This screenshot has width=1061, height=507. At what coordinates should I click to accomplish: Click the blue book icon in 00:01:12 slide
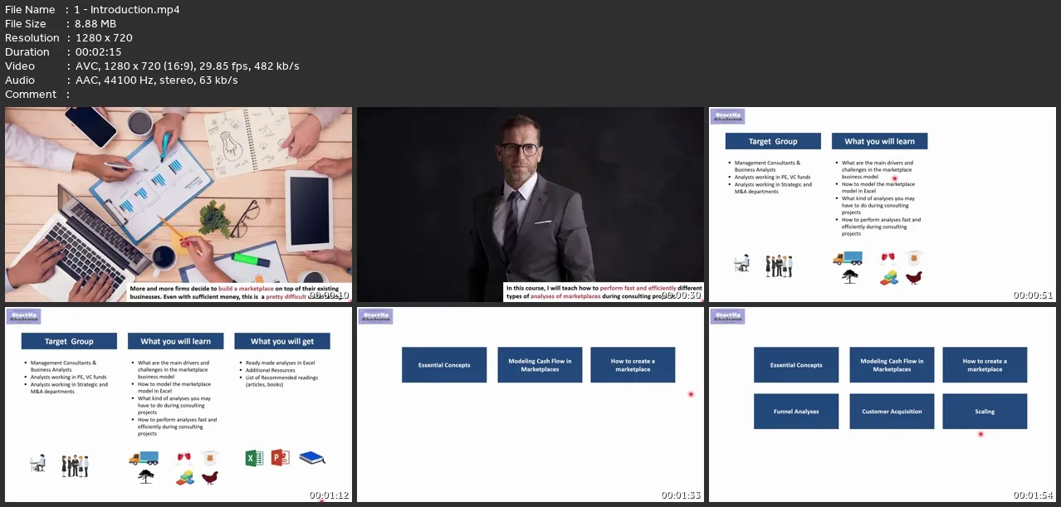pos(312,457)
